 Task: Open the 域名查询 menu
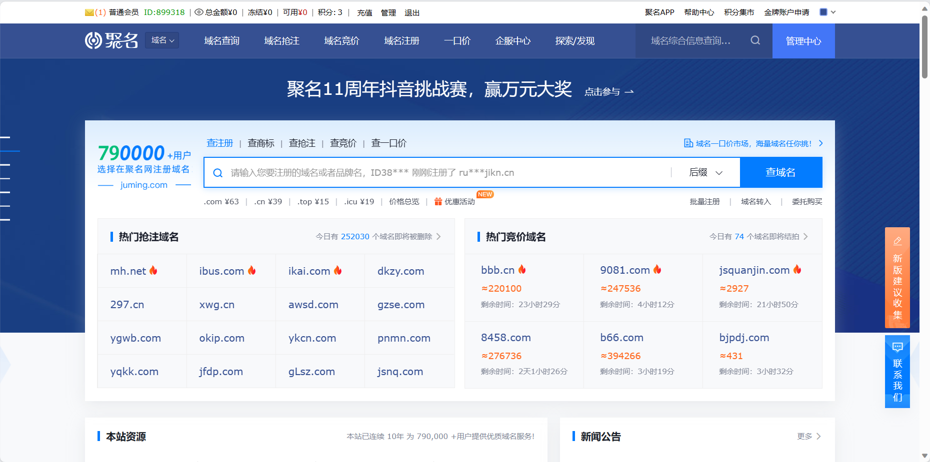(222, 41)
